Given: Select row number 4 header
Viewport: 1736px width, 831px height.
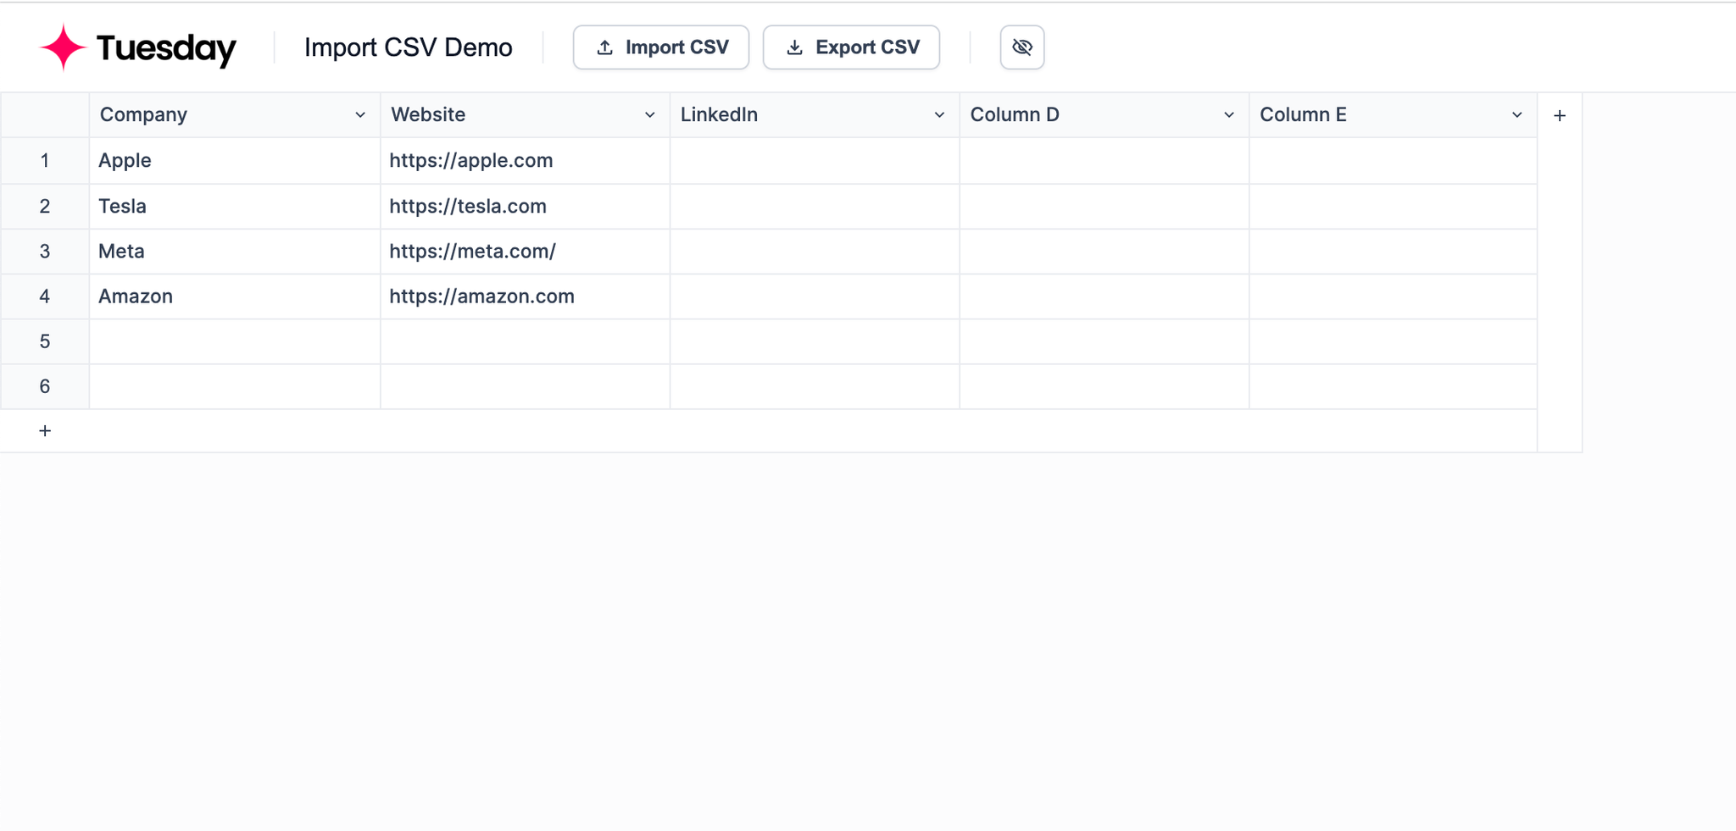Looking at the screenshot, I should [45, 296].
